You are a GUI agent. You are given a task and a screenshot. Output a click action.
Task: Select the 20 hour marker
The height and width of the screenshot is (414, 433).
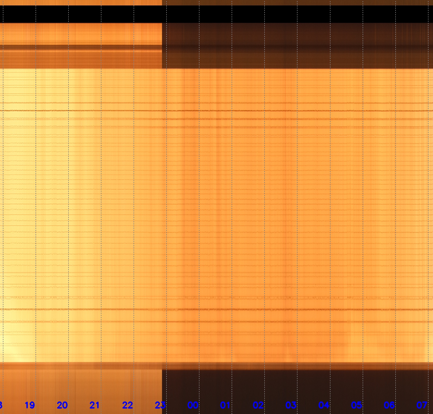[62, 405]
